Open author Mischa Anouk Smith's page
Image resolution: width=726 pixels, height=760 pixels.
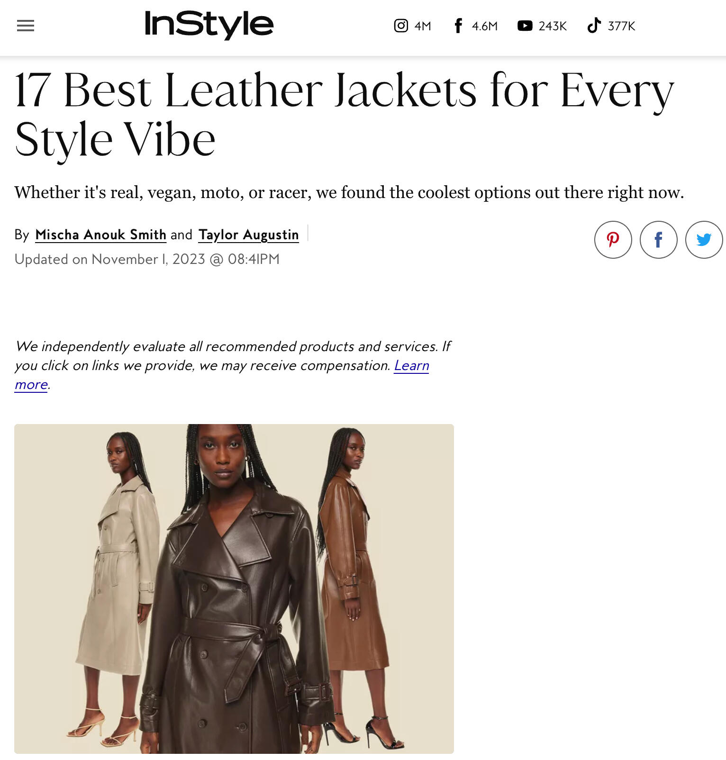tap(100, 235)
